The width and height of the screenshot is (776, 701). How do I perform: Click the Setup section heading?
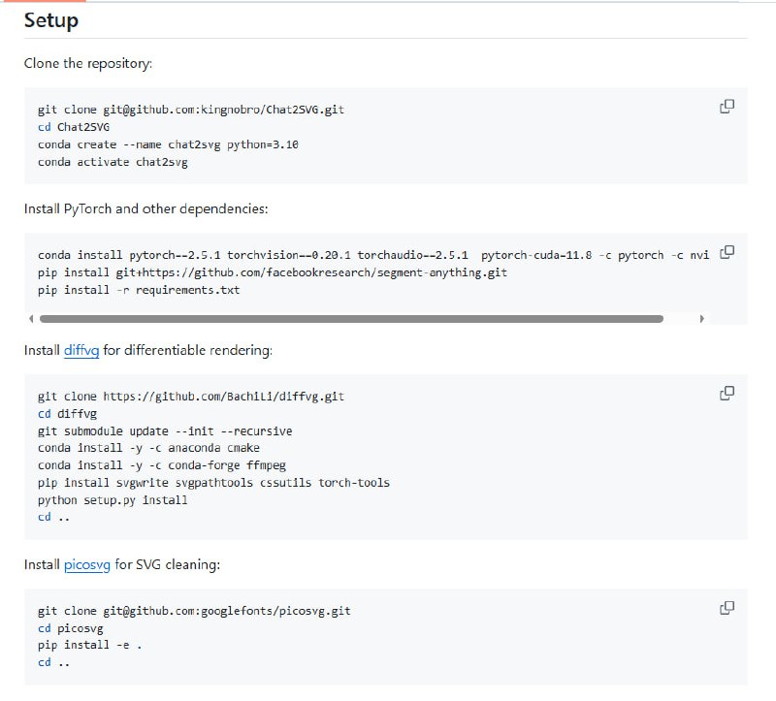coord(51,20)
